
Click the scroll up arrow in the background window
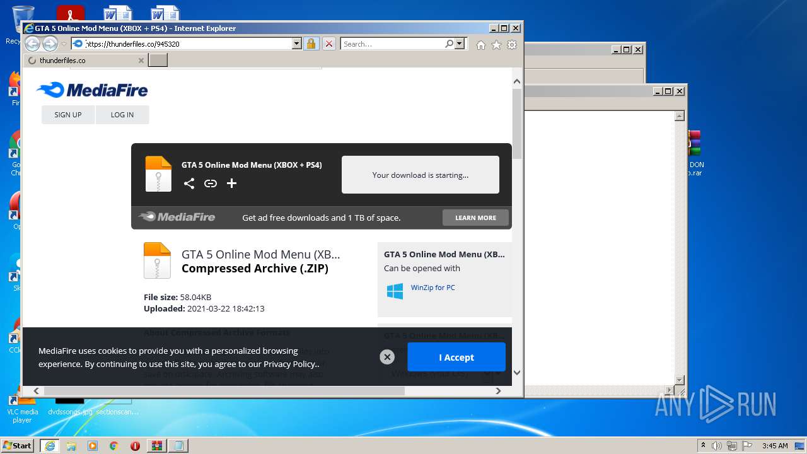679,116
